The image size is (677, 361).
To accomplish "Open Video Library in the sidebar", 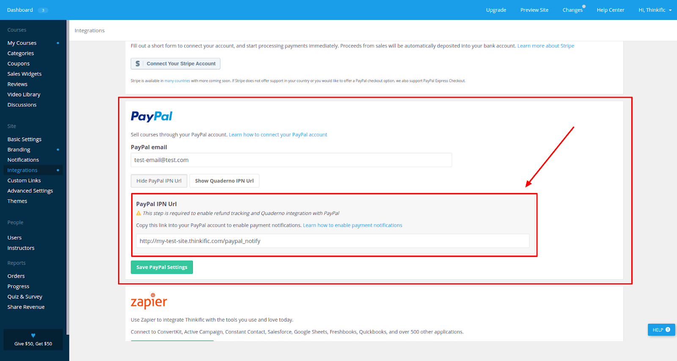I will coord(24,94).
